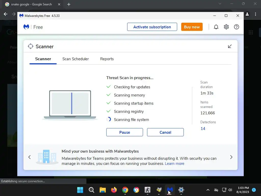Collapse the Scanner panel with arrow icon
This screenshot has height=196, width=261.
230,46
